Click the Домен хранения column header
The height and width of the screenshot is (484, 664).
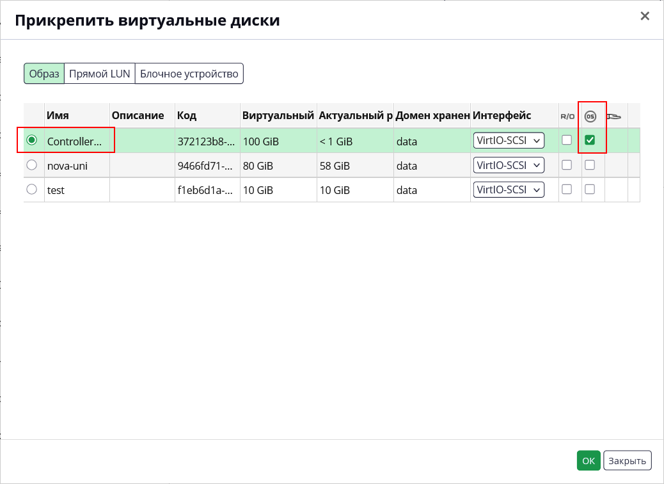pyautogui.click(x=432, y=116)
